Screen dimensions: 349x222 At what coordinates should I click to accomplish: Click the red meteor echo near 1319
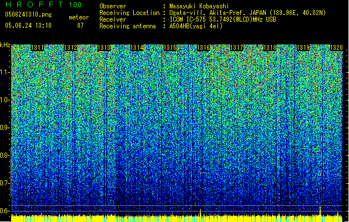320,173
